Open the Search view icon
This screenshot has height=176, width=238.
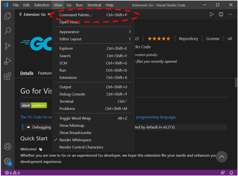pyautogui.click(x=7, y=31)
